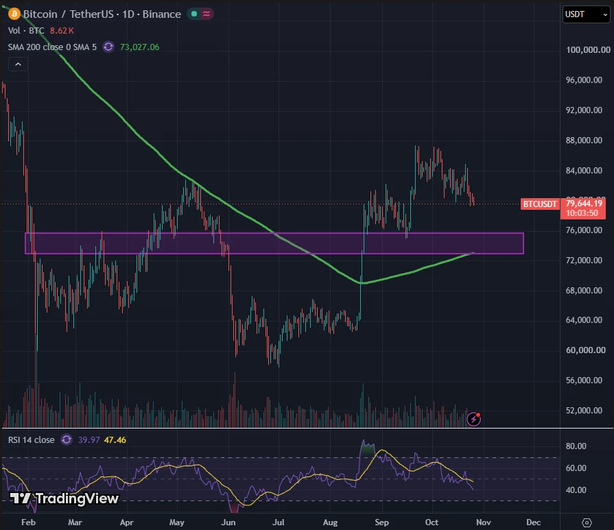Click the Dec label on time axis
This screenshot has width=614, height=530.
pos(533,522)
